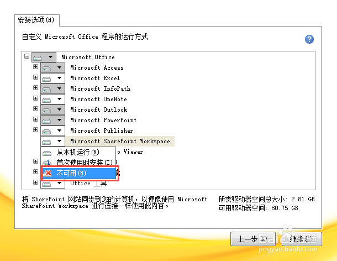Image resolution: width=337 pixels, height=261 pixels.
Task: Select the Microsoft Publisher label
Action: pos(102,131)
